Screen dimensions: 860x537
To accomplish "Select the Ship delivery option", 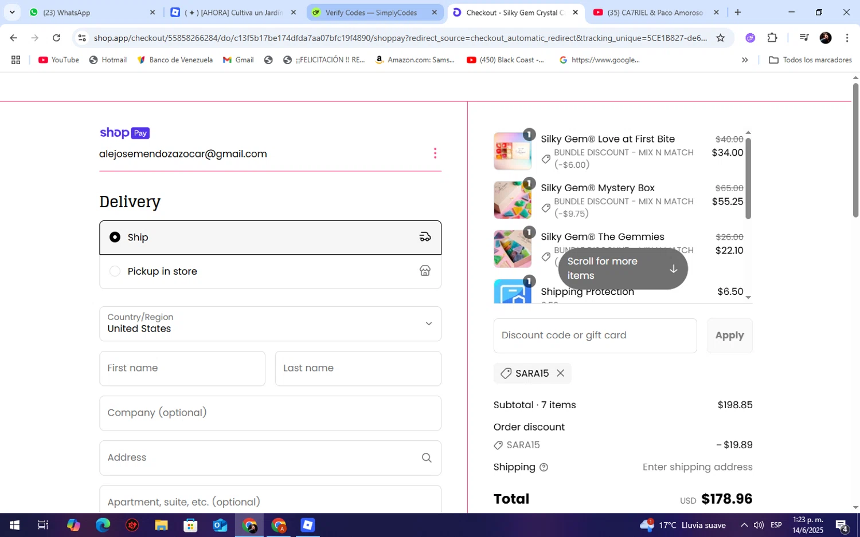I will (x=270, y=237).
